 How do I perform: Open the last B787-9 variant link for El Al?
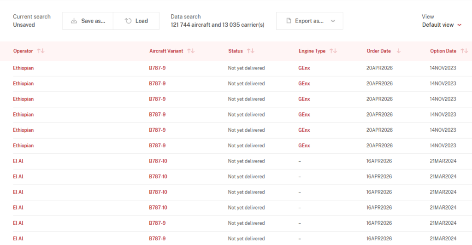157,239
